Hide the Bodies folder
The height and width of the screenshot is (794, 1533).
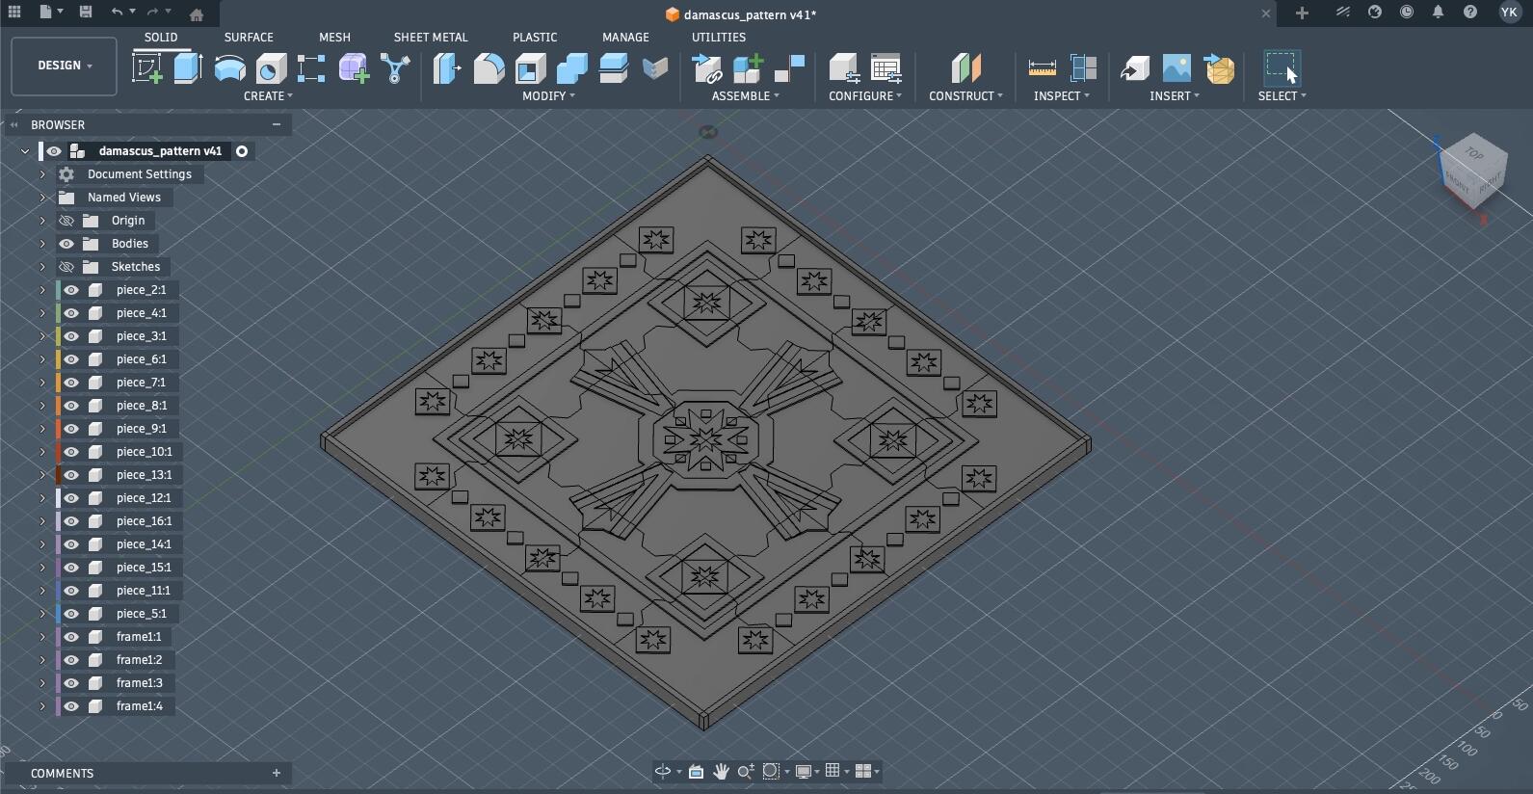(x=66, y=244)
